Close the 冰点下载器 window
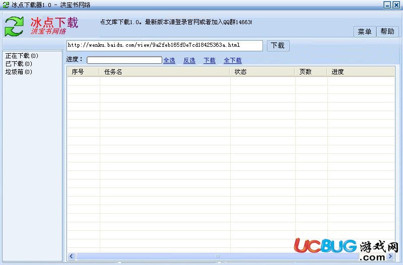This screenshot has height=265, width=403. 396,5
